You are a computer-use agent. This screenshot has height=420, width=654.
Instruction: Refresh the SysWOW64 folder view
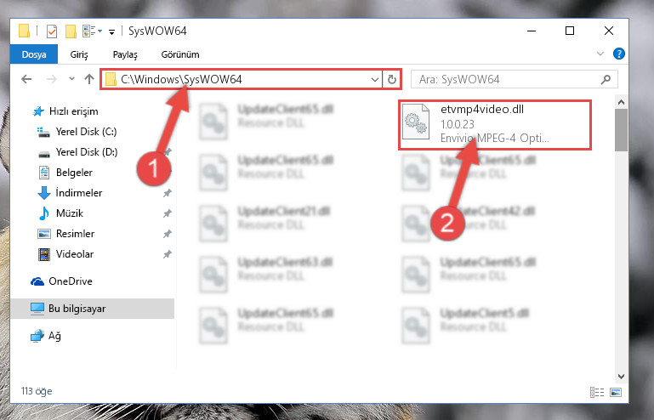coord(392,79)
